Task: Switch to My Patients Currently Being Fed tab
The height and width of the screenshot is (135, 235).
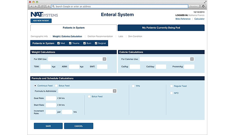Action: 161,28
